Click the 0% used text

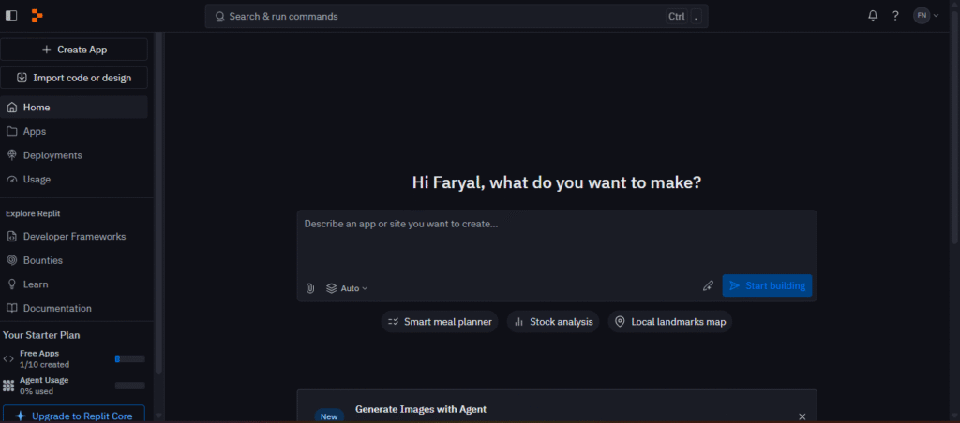[37, 391]
